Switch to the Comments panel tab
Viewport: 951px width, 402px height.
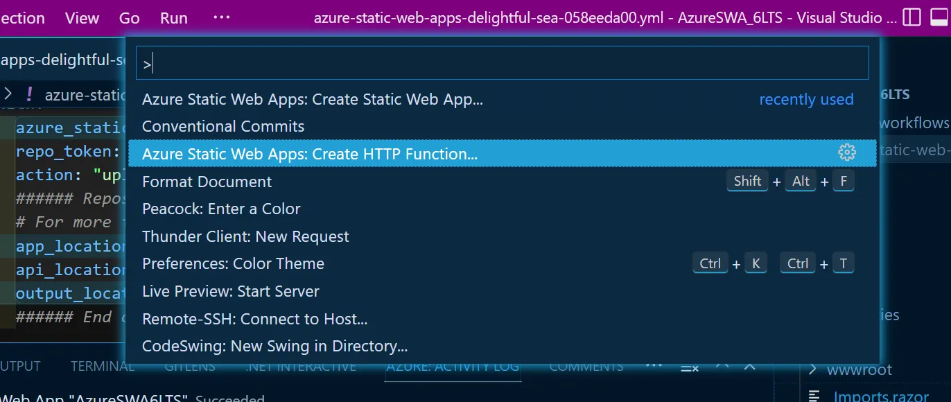point(586,367)
